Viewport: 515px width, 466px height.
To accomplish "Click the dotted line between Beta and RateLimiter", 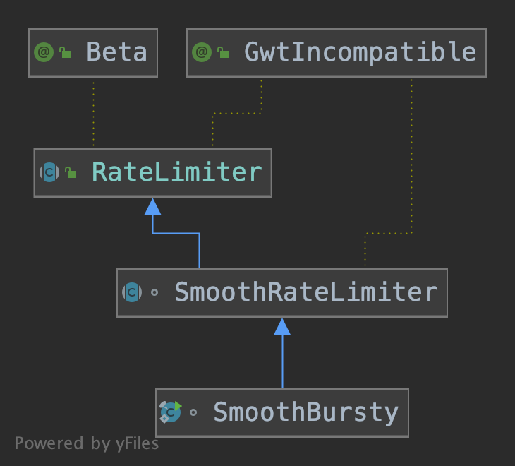I will 93,113.
